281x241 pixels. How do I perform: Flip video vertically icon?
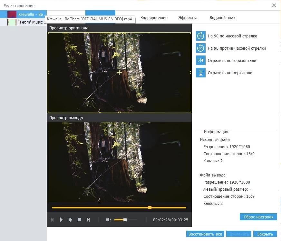200,73
